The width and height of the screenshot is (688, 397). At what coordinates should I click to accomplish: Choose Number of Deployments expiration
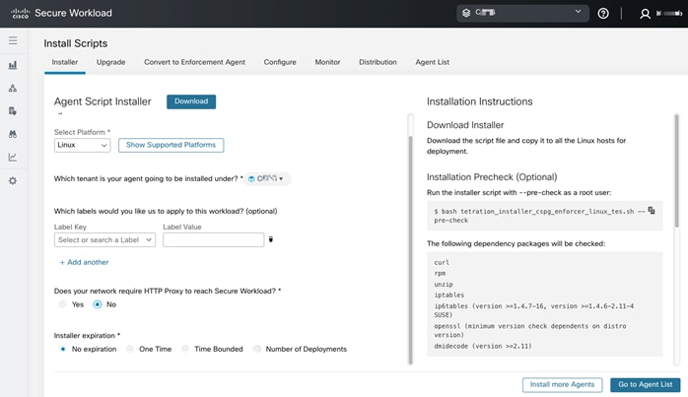pos(256,349)
